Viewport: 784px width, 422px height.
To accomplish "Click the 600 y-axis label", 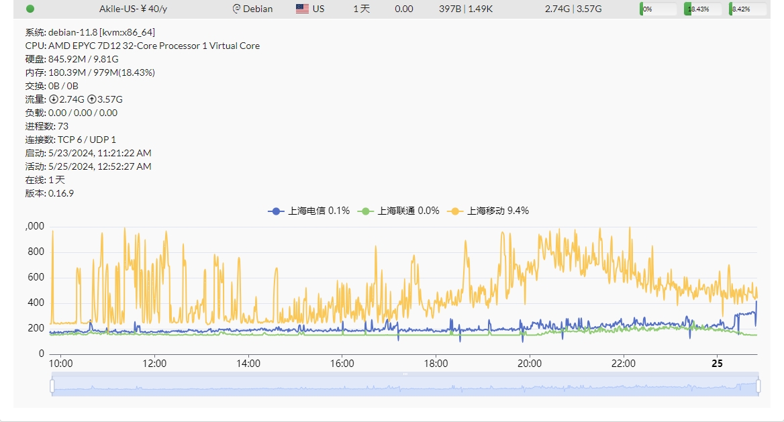I will pos(36,277).
